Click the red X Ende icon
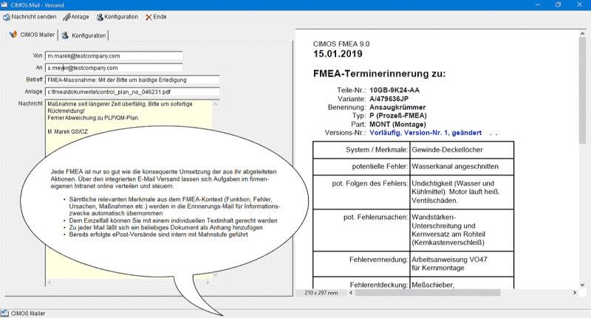Image resolution: width=591 pixels, height=318 pixels. [x=150, y=16]
